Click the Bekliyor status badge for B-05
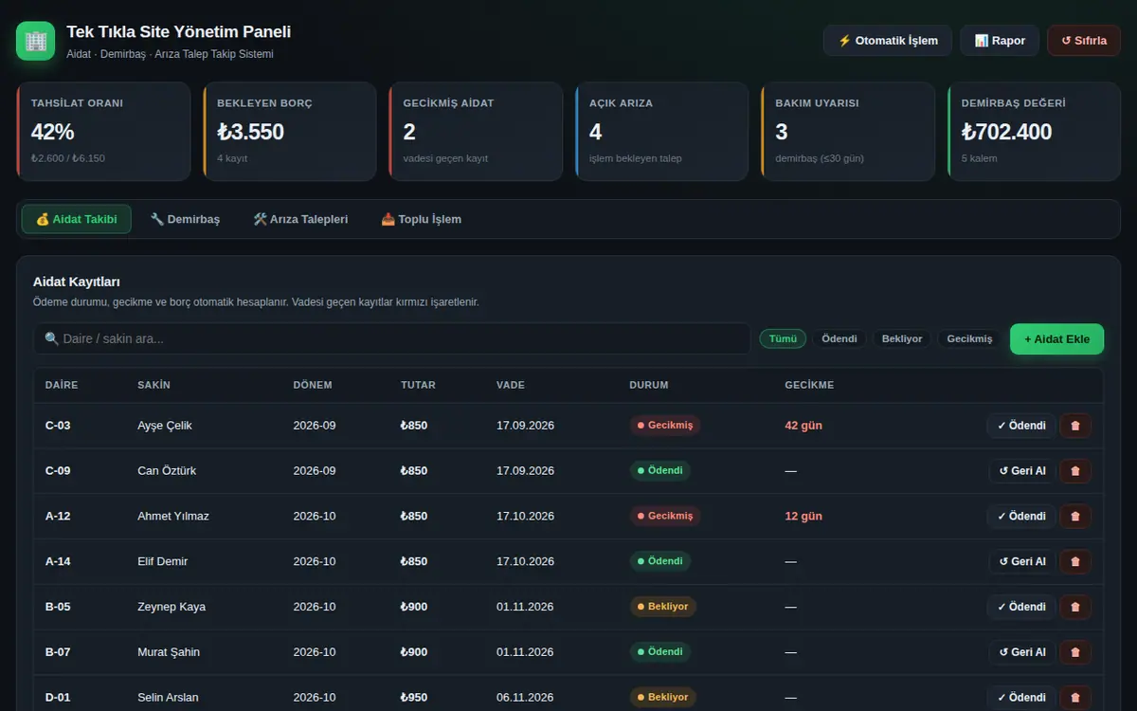The height and width of the screenshot is (711, 1137). tap(663, 607)
